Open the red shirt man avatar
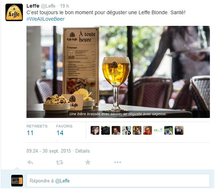215x189 pixels. [x=148, y=130]
